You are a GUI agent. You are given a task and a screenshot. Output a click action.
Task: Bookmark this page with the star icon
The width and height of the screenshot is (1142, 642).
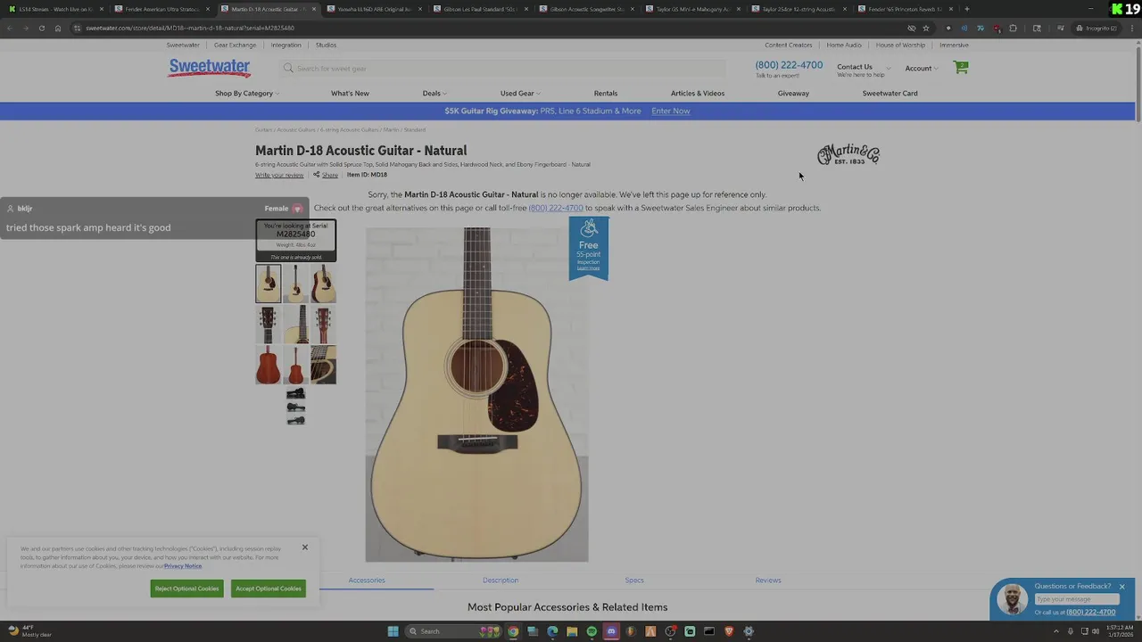(925, 28)
